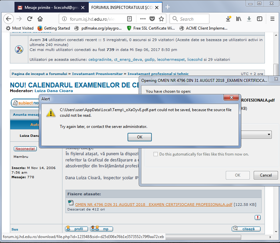Screen dimensions: 280x243
Task: Check 'Do this automatically for files' box
Action: coord(156,154)
